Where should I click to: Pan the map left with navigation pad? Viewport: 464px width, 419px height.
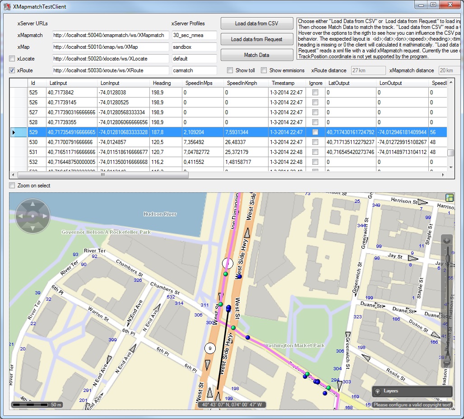coord(21,216)
